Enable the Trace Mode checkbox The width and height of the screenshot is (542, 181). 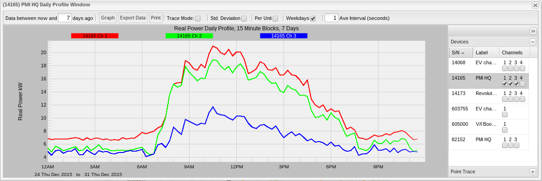[198, 19]
